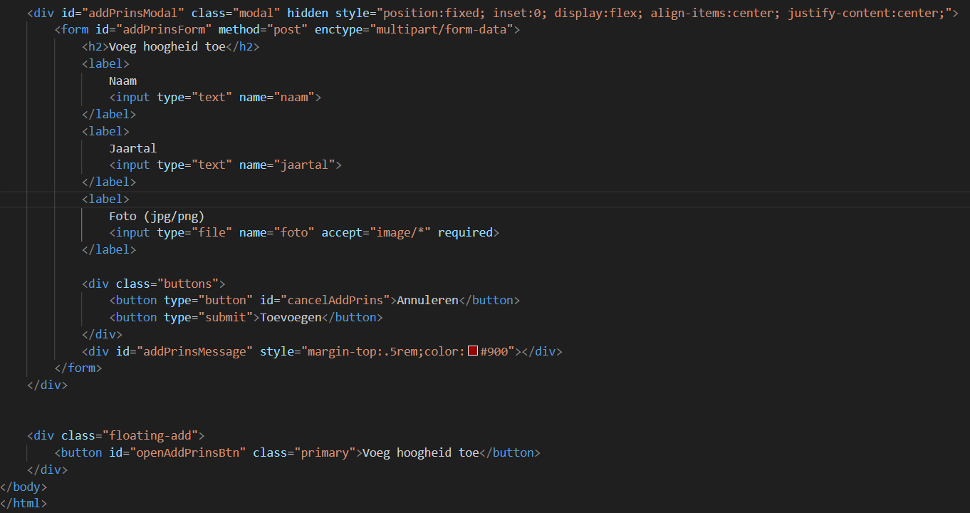Click the required attribute on file input
Viewport: 970px width, 513px height.
pos(465,233)
